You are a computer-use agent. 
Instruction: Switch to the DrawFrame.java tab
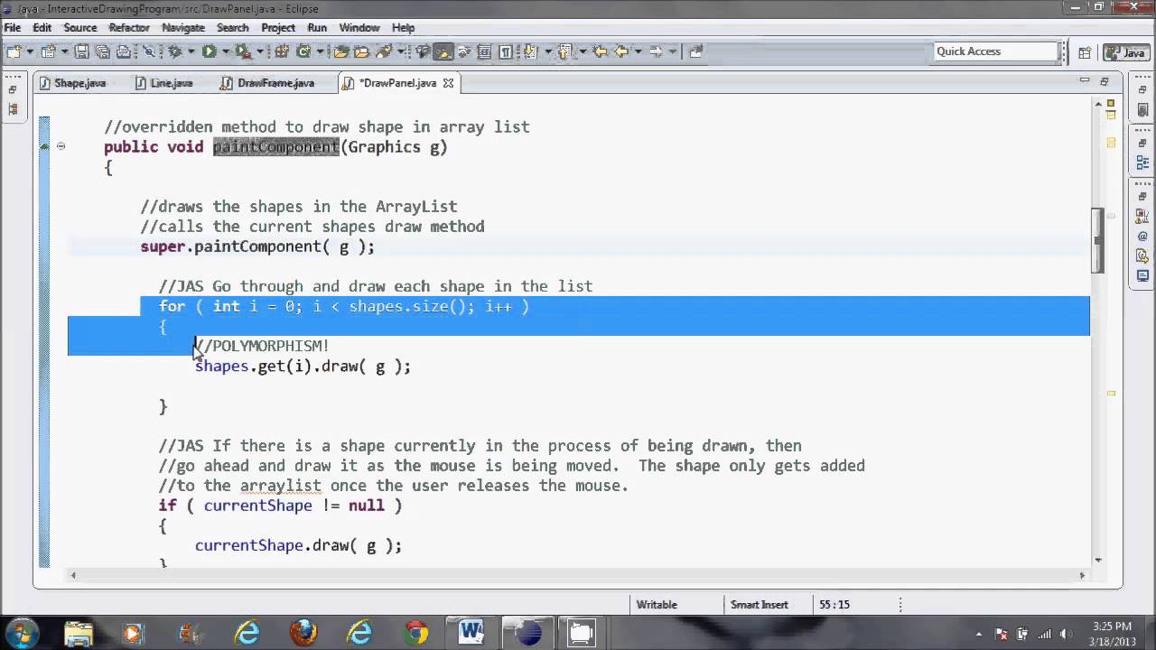[275, 83]
